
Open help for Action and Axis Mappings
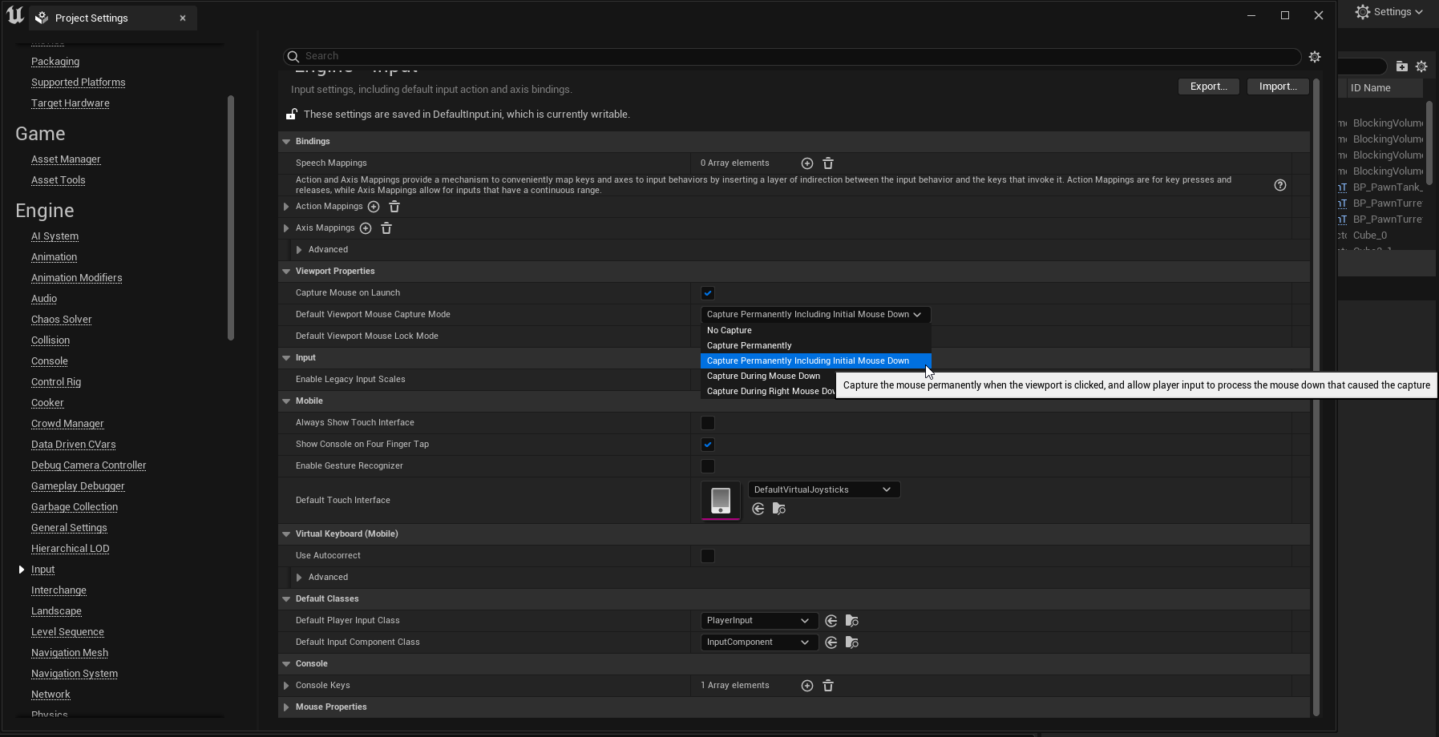pyautogui.click(x=1280, y=184)
